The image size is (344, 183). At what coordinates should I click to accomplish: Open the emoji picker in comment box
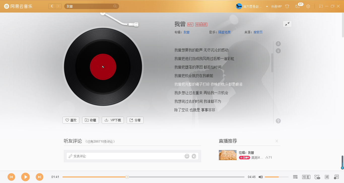click(x=187, y=156)
